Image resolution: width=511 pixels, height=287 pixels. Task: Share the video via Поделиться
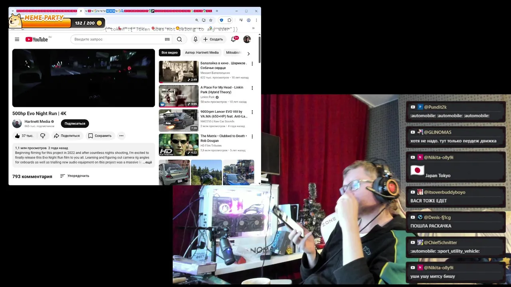click(x=67, y=136)
